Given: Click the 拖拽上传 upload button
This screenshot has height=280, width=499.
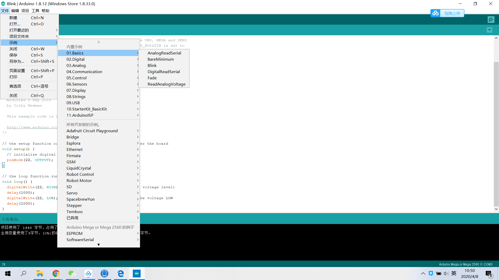Looking at the screenshot, I should coord(452,13).
